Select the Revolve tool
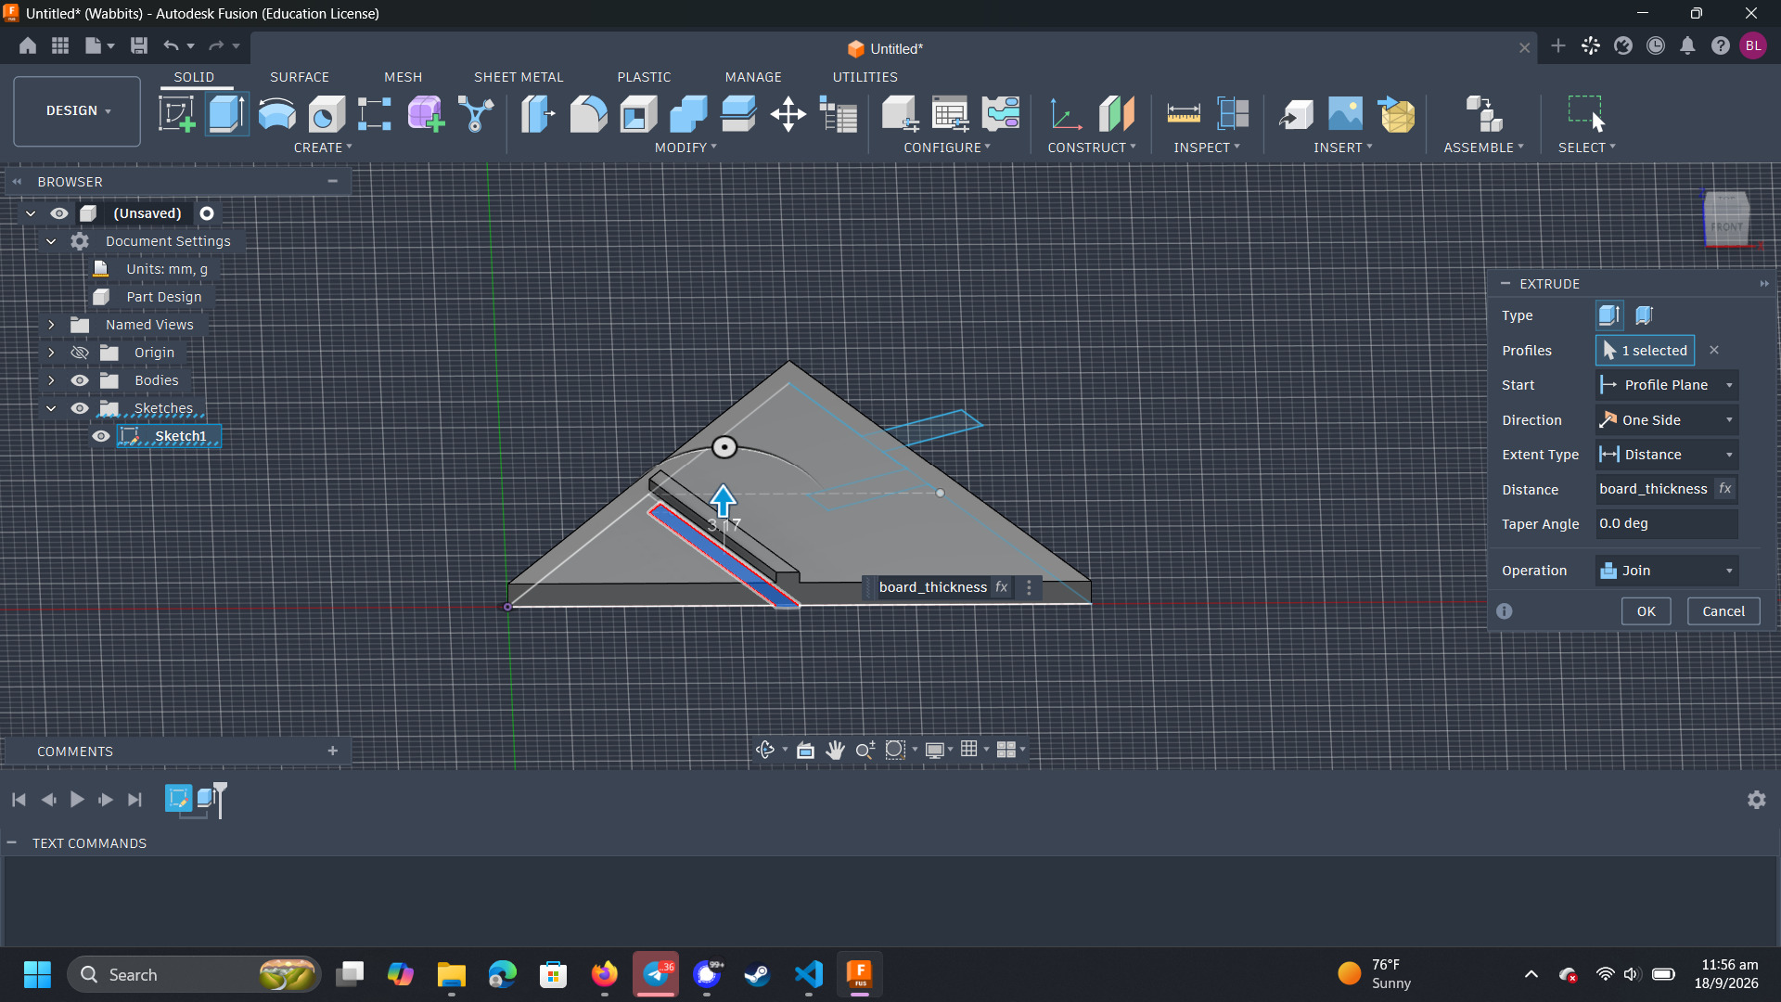 [x=276, y=115]
